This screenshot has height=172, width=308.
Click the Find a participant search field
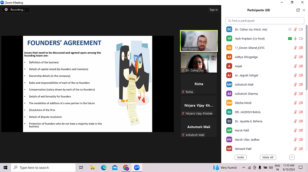click(265, 21)
